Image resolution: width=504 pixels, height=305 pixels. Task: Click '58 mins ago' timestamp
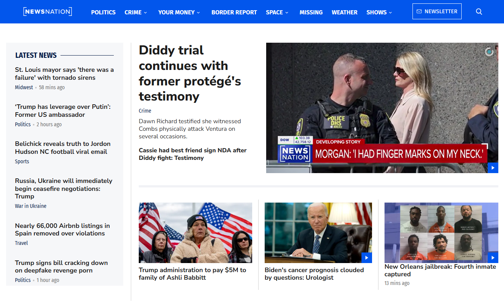click(x=52, y=87)
